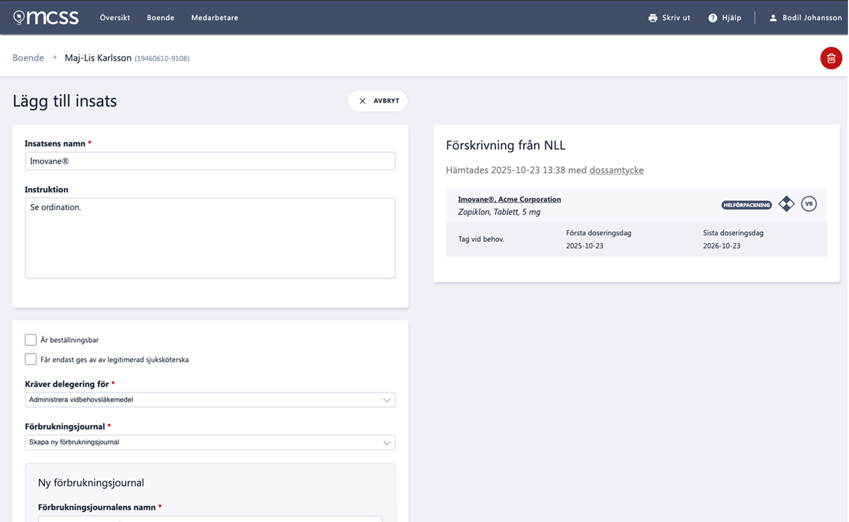
Task: Click the HELFÖRPACKNING badge
Action: click(x=746, y=205)
